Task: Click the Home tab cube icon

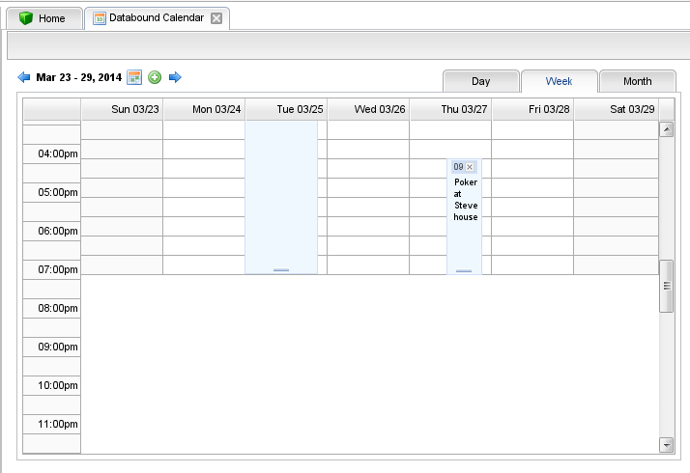Action: pyautogui.click(x=26, y=18)
